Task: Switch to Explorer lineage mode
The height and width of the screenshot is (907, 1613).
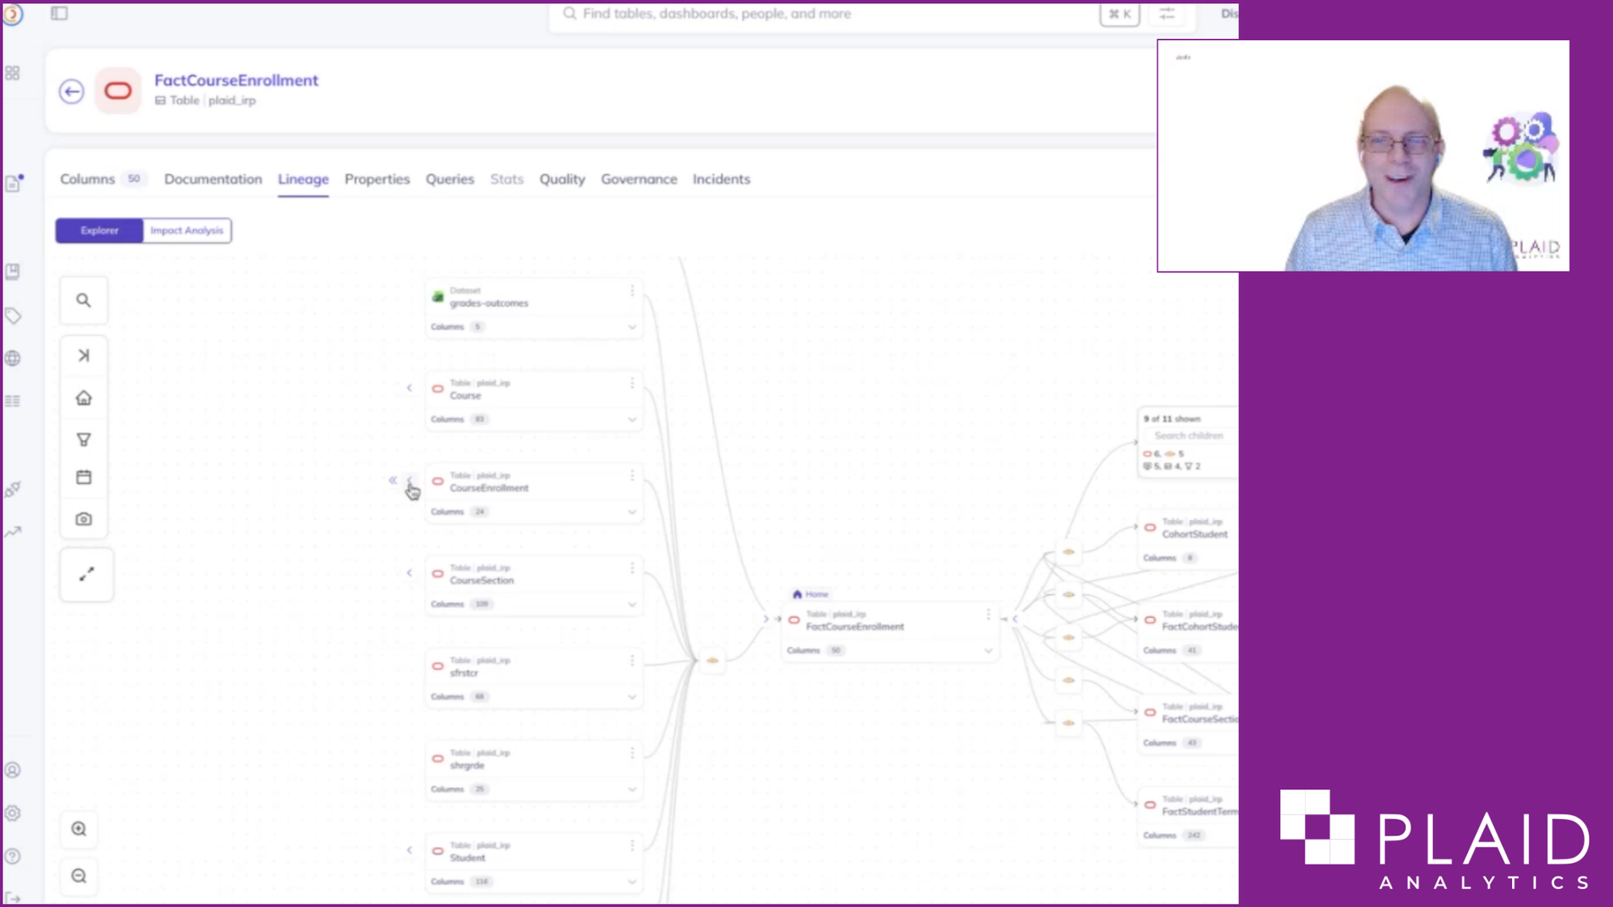Action: [x=99, y=231]
